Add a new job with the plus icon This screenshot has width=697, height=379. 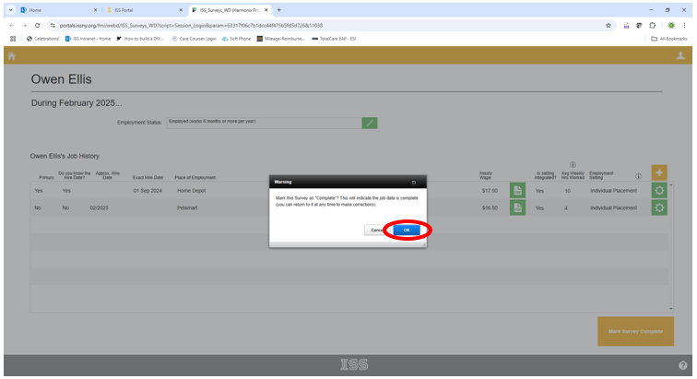pos(659,172)
